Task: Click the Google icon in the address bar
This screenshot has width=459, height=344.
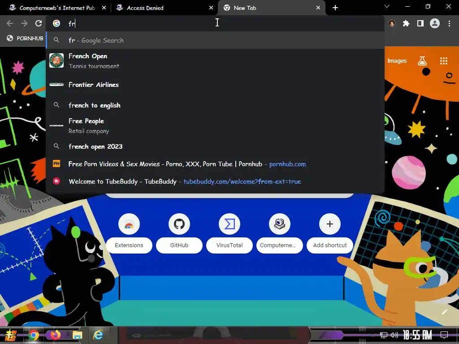Action: point(56,23)
